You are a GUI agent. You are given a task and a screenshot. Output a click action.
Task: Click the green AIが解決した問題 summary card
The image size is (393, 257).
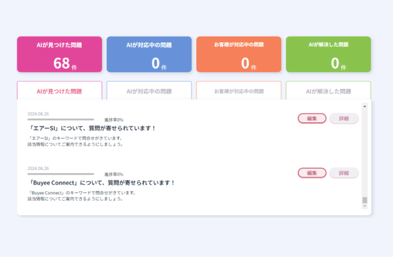tap(328, 55)
